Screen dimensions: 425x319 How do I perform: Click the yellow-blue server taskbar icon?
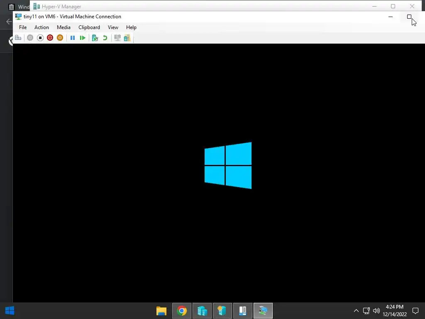(x=222, y=311)
